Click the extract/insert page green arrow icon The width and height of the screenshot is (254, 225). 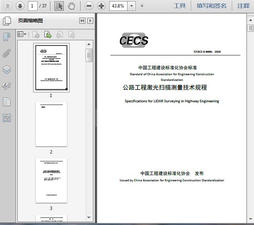pos(48,34)
